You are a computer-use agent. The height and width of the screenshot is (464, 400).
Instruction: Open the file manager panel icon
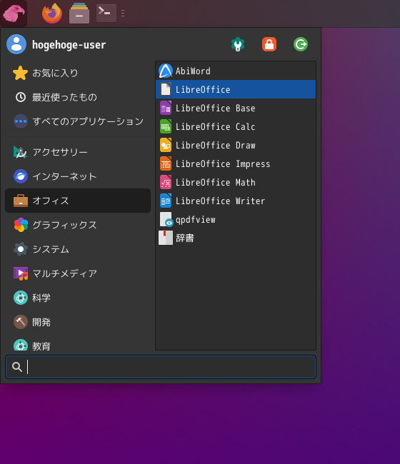click(x=79, y=14)
